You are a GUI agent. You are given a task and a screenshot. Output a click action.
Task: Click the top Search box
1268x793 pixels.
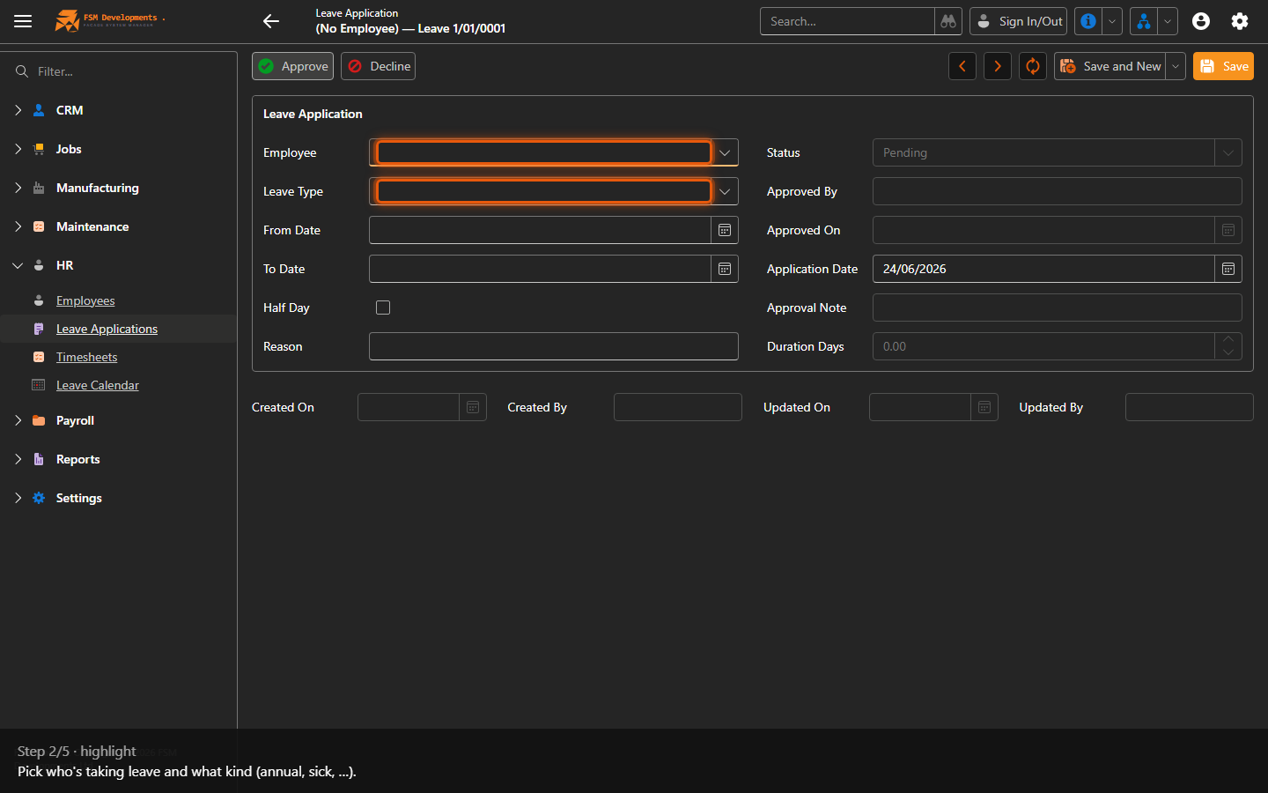coord(847,21)
